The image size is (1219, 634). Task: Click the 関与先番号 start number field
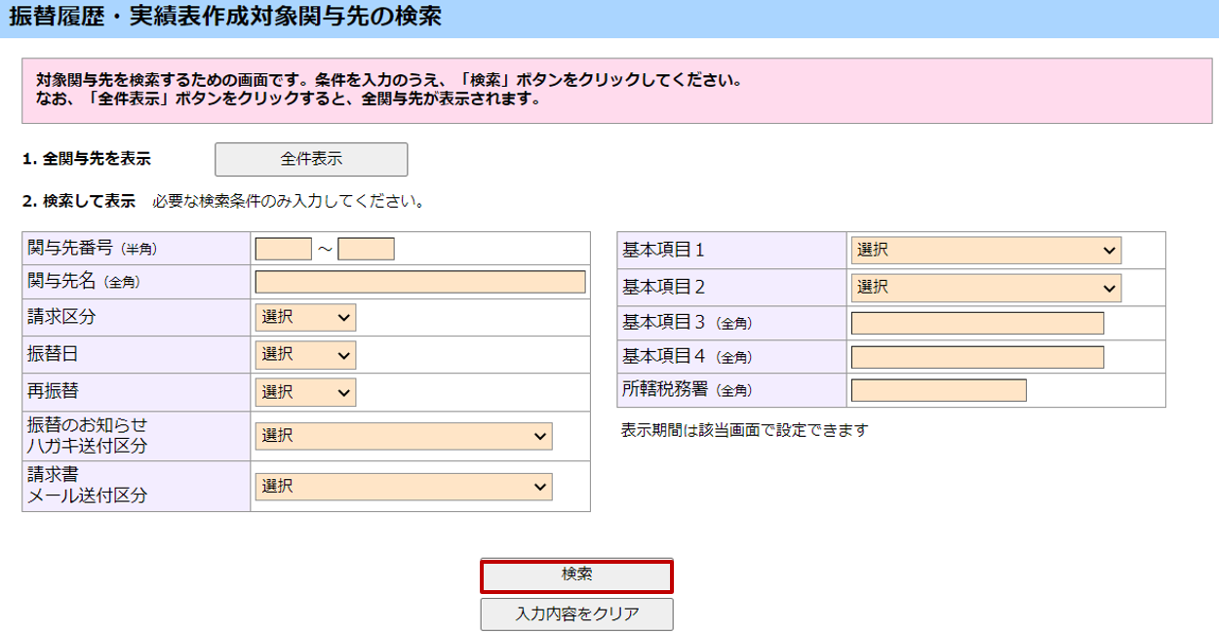283,250
